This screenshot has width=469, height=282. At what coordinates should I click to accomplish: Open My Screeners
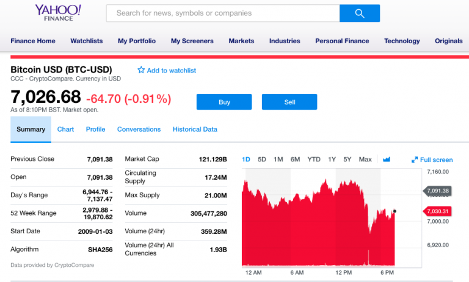192,41
